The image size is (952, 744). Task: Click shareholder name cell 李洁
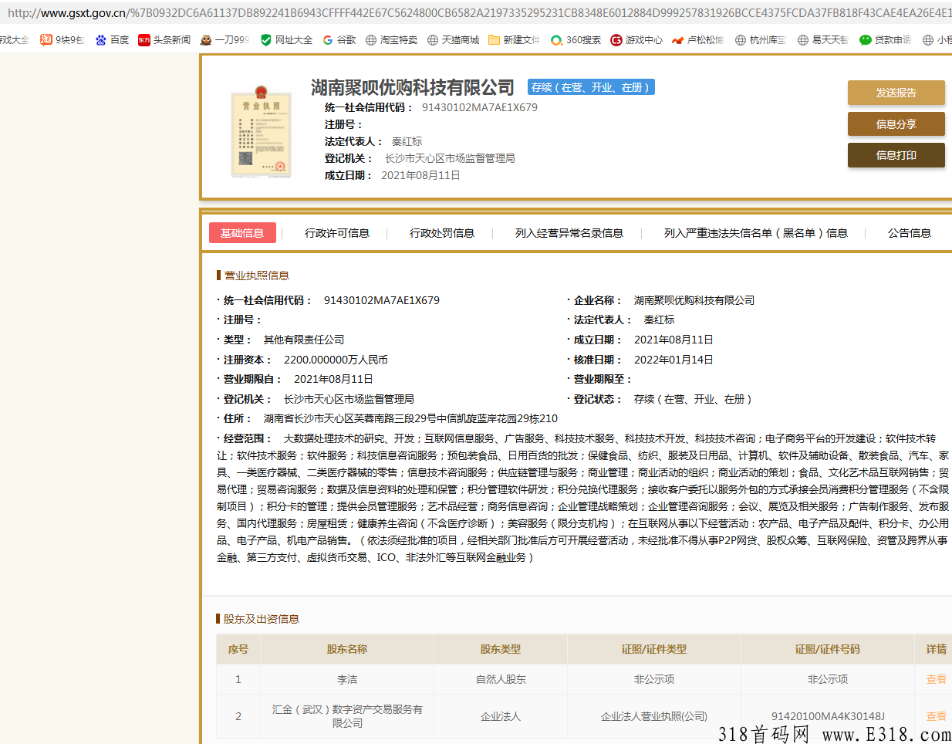pos(347,679)
